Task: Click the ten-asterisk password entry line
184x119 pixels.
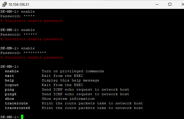Action: tap(23, 53)
